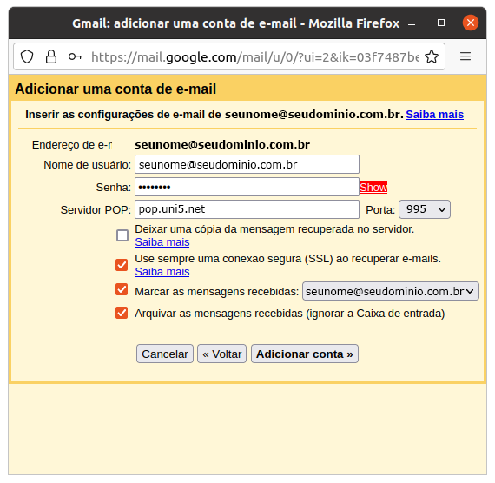Maximize the Firefox window
This screenshot has height=483, width=495.
[441, 23]
